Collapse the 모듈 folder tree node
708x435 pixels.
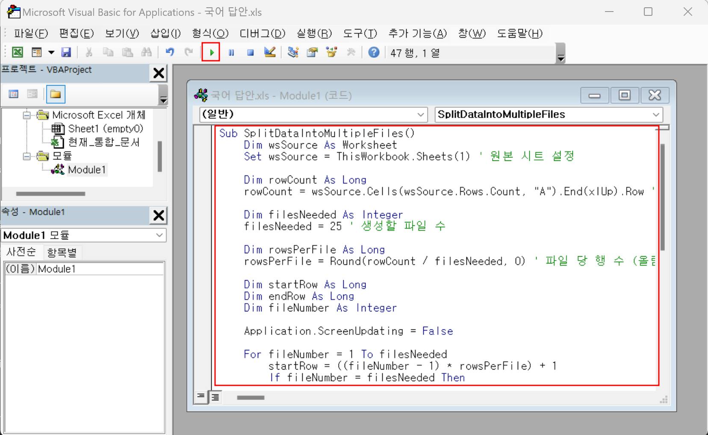pyautogui.click(x=27, y=156)
